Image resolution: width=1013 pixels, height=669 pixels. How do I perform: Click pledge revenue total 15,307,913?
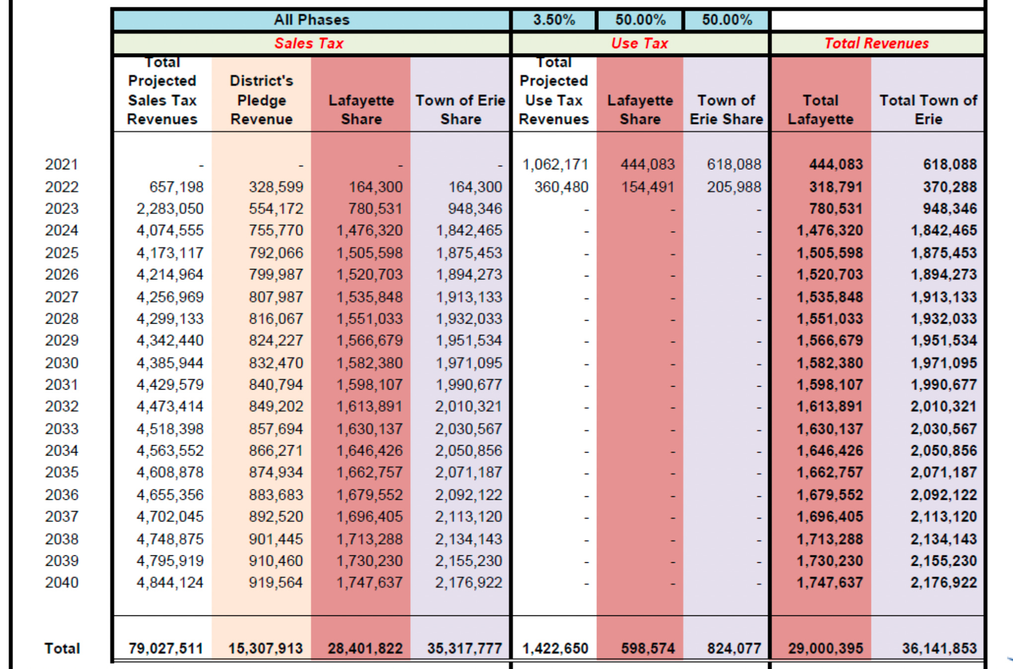point(266,649)
